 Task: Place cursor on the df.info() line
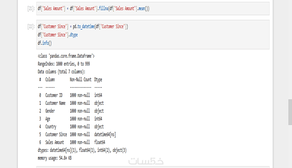pos(45,43)
